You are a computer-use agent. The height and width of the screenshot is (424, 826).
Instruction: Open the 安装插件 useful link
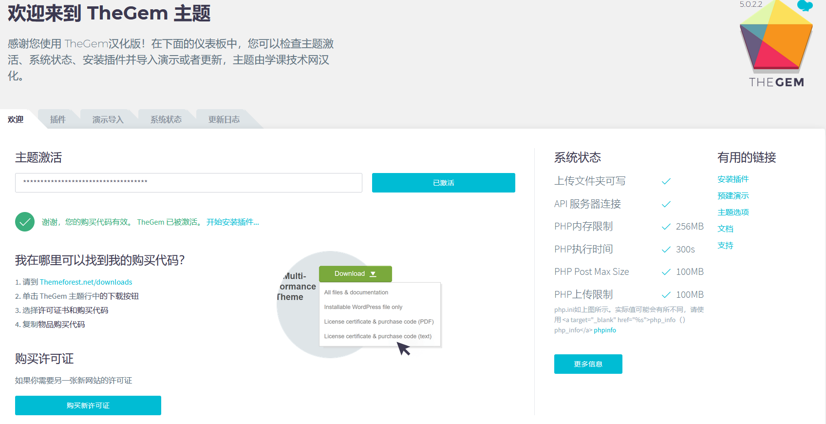[733, 179]
